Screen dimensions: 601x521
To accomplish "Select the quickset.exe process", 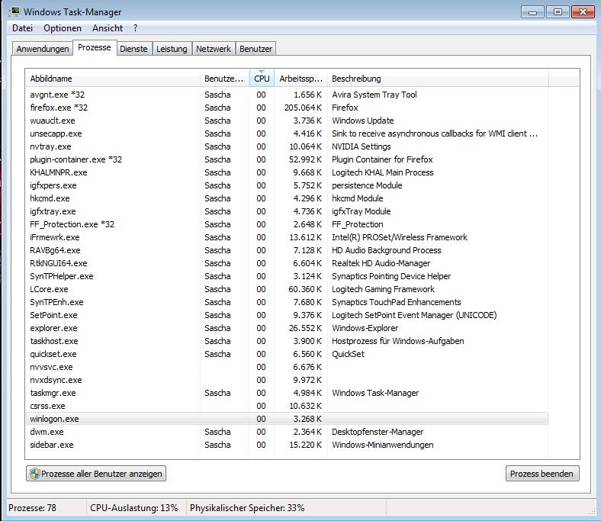I will (x=287, y=354).
